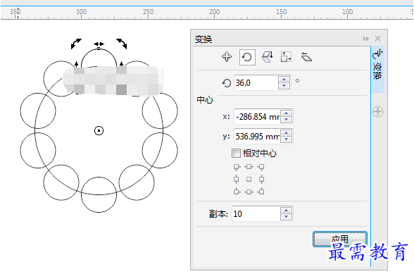Viewport: 414px width, 274px height.
Task: Select top-right anchor point
Action: pos(261,167)
